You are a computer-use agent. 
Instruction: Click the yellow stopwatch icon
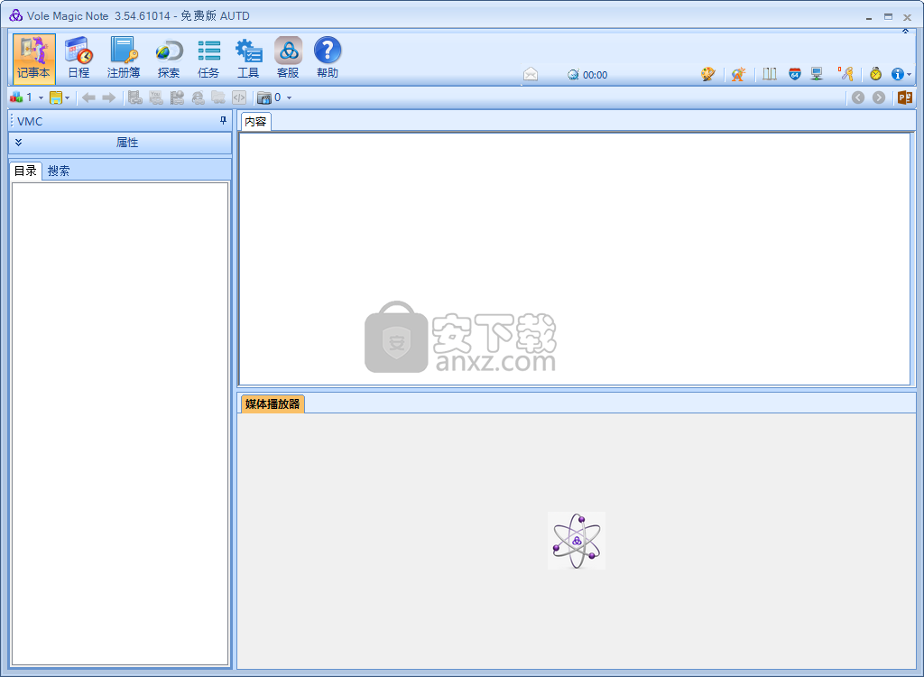coord(875,74)
